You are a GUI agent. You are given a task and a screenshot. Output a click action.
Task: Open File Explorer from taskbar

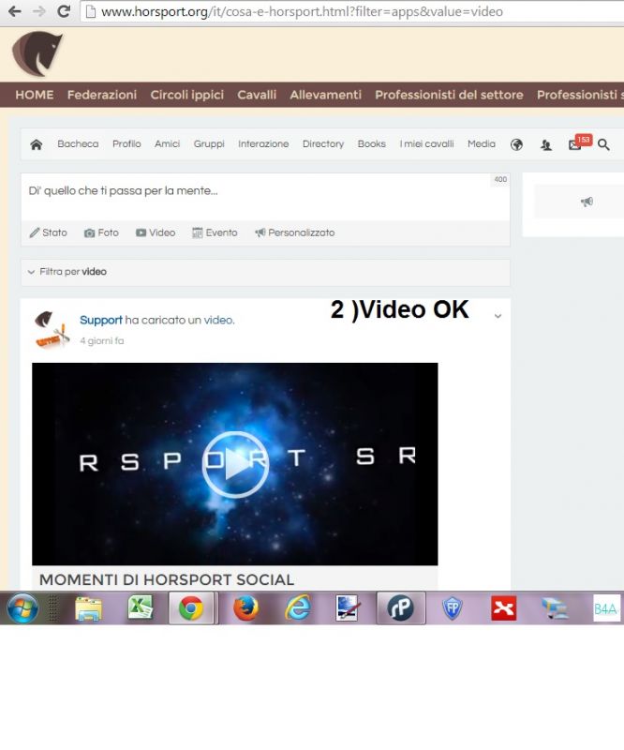coord(88,608)
